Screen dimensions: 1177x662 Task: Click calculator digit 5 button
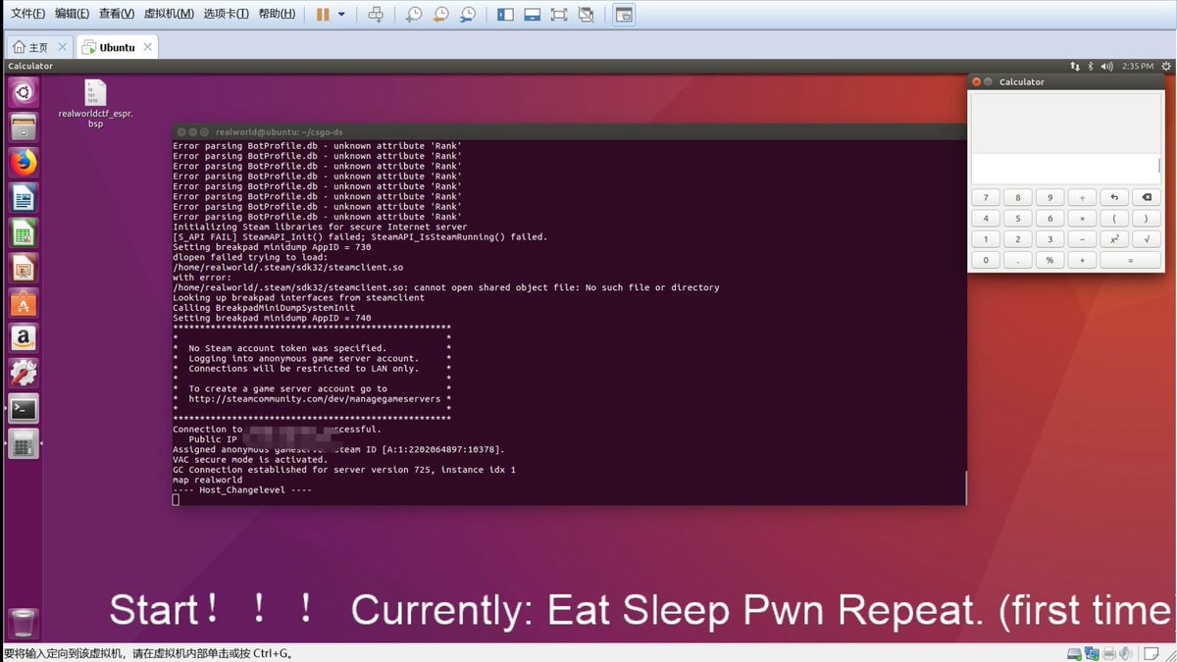1018,218
